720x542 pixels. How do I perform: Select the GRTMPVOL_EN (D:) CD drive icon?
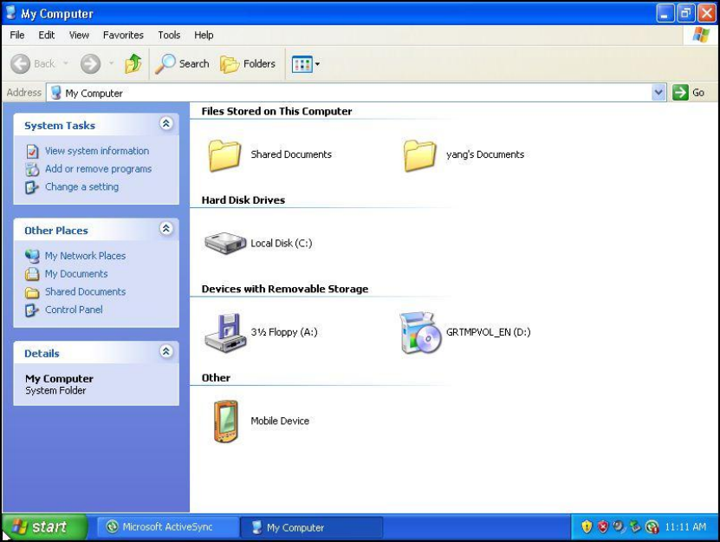[x=419, y=333]
